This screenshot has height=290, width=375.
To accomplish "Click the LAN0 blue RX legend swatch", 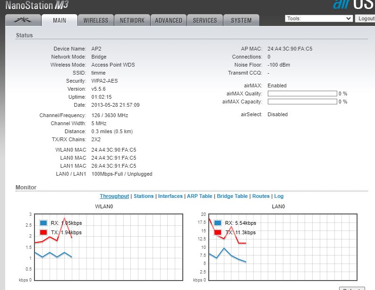I will (x=218, y=223).
